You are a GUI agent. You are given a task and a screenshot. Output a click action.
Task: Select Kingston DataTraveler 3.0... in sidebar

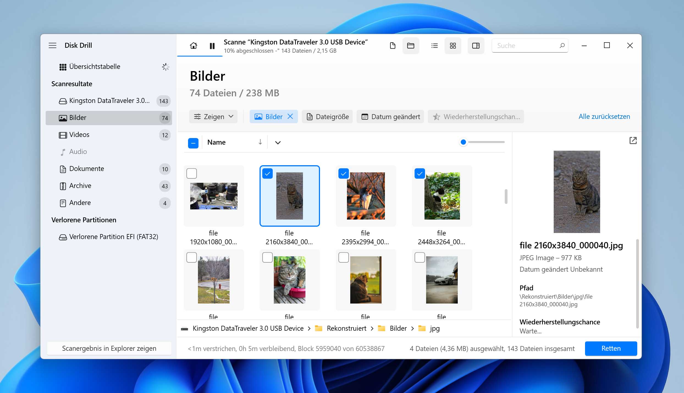tap(109, 101)
